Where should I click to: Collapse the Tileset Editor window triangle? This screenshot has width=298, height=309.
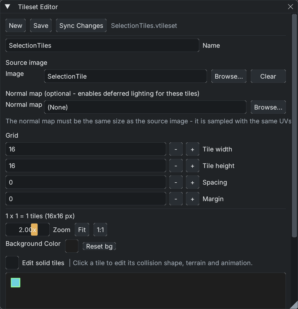tap(7, 7)
